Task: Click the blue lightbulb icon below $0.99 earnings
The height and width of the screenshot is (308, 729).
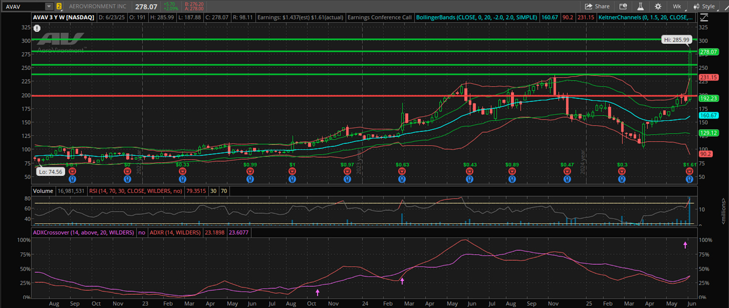Action: tap(250, 178)
